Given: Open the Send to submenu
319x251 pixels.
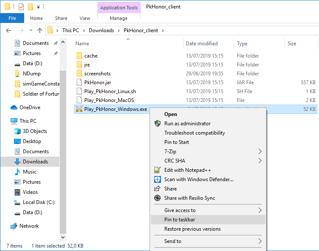Looking at the screenshot, I should pos(260,241).
